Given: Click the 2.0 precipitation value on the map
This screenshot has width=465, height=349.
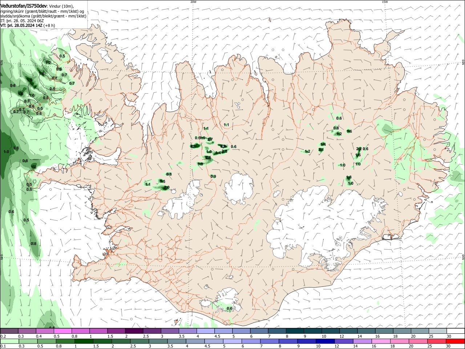Looking at the screenshot, I should (x=167, y=188).
